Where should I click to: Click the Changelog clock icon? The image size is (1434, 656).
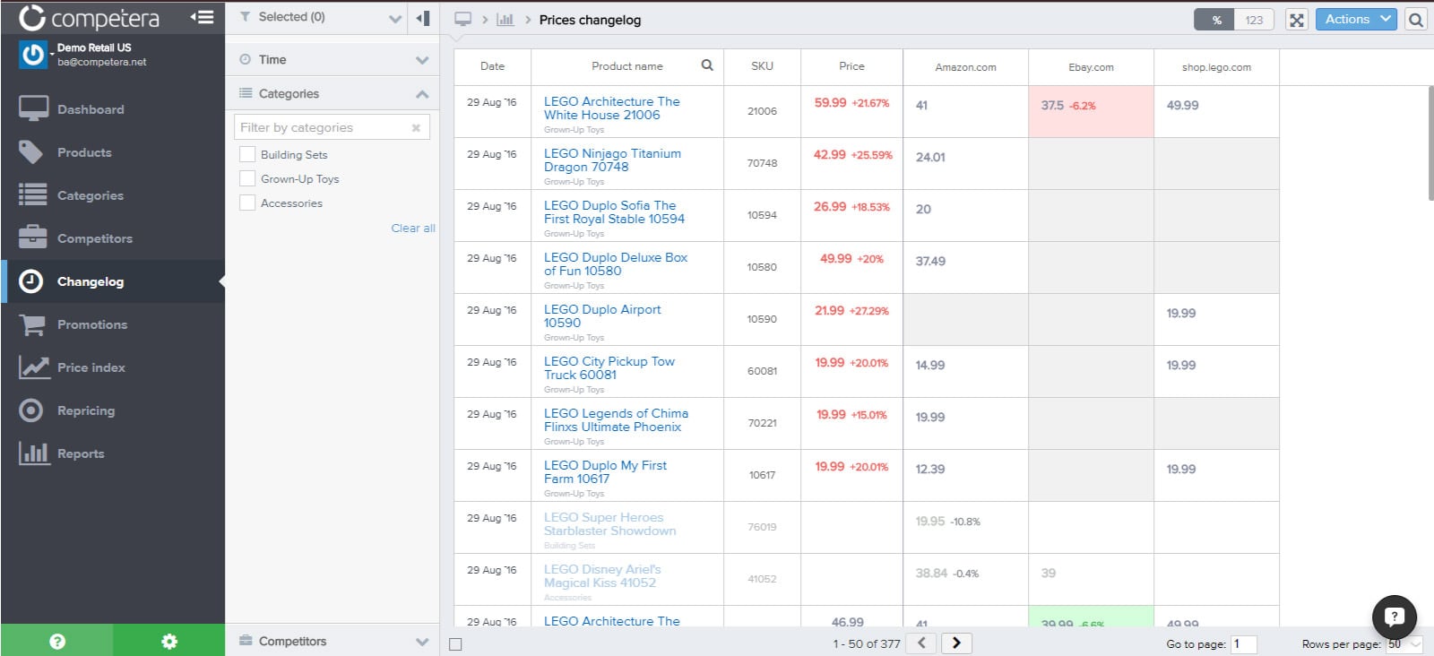(x=30, y=281)
